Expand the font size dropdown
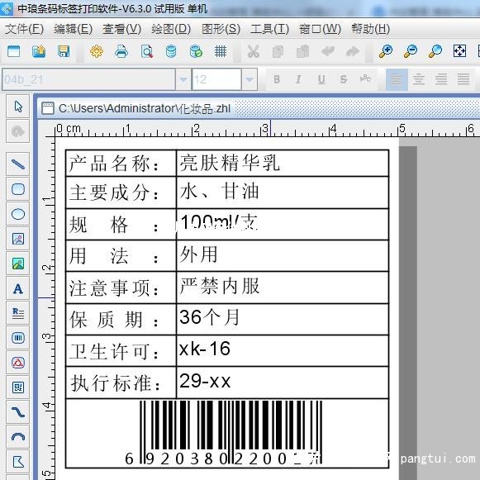Viewport: 480px width, 480px height. pos(250,79)
